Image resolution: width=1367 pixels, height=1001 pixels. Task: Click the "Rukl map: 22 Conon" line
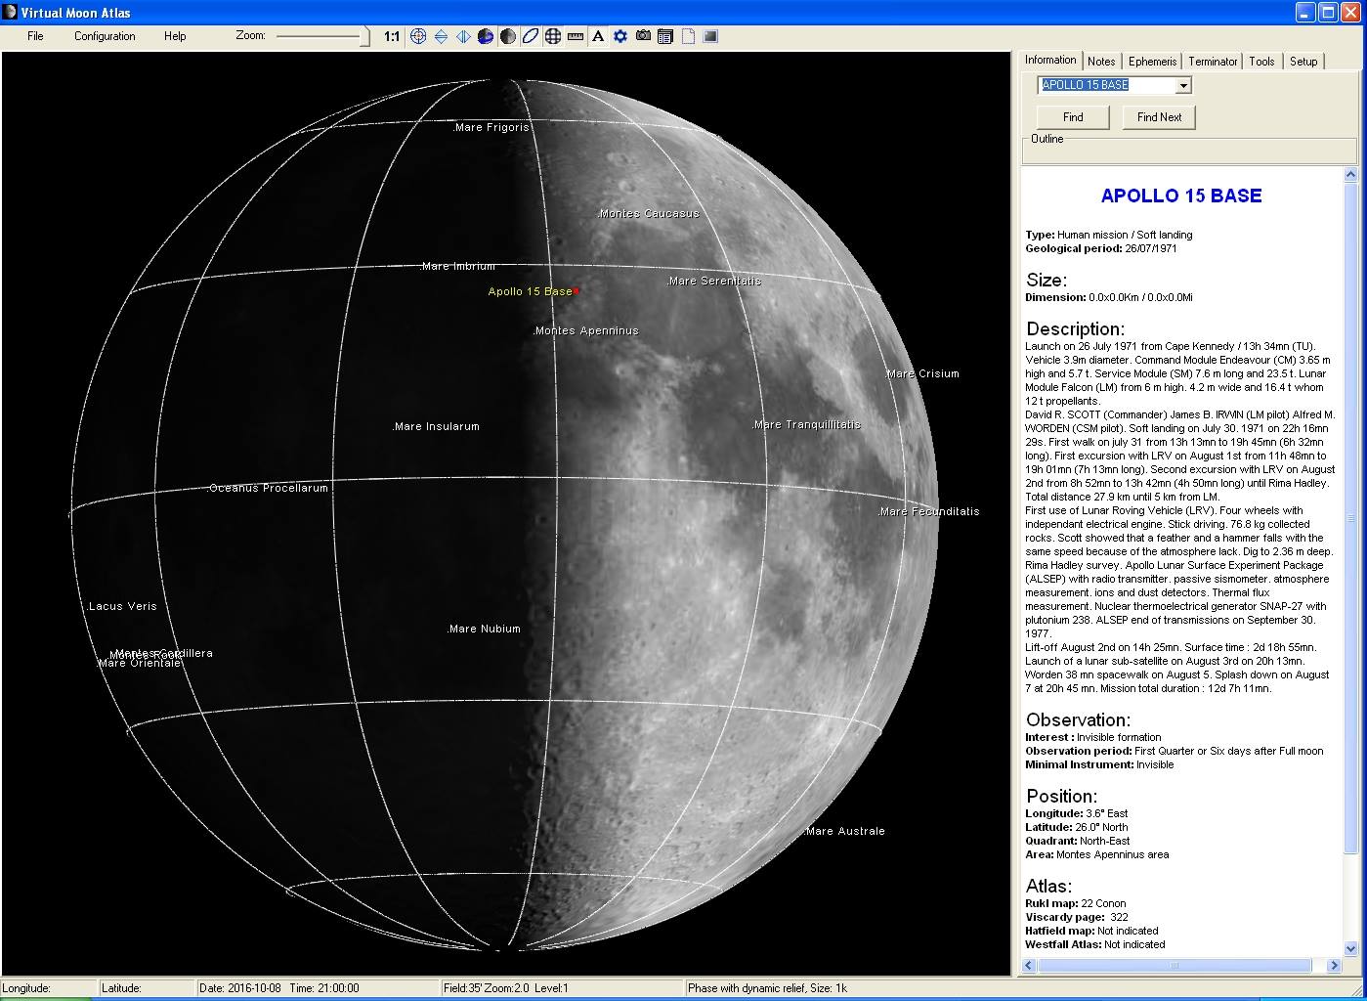click(1075, 903)
